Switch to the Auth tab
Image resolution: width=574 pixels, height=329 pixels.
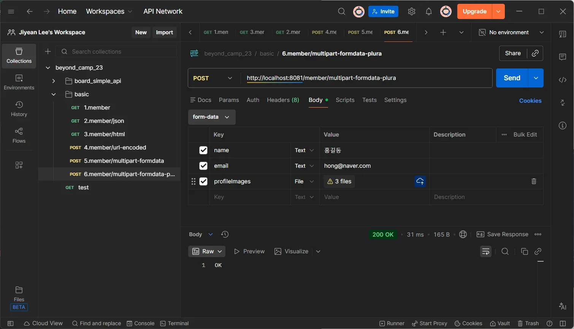pos(253,100)
